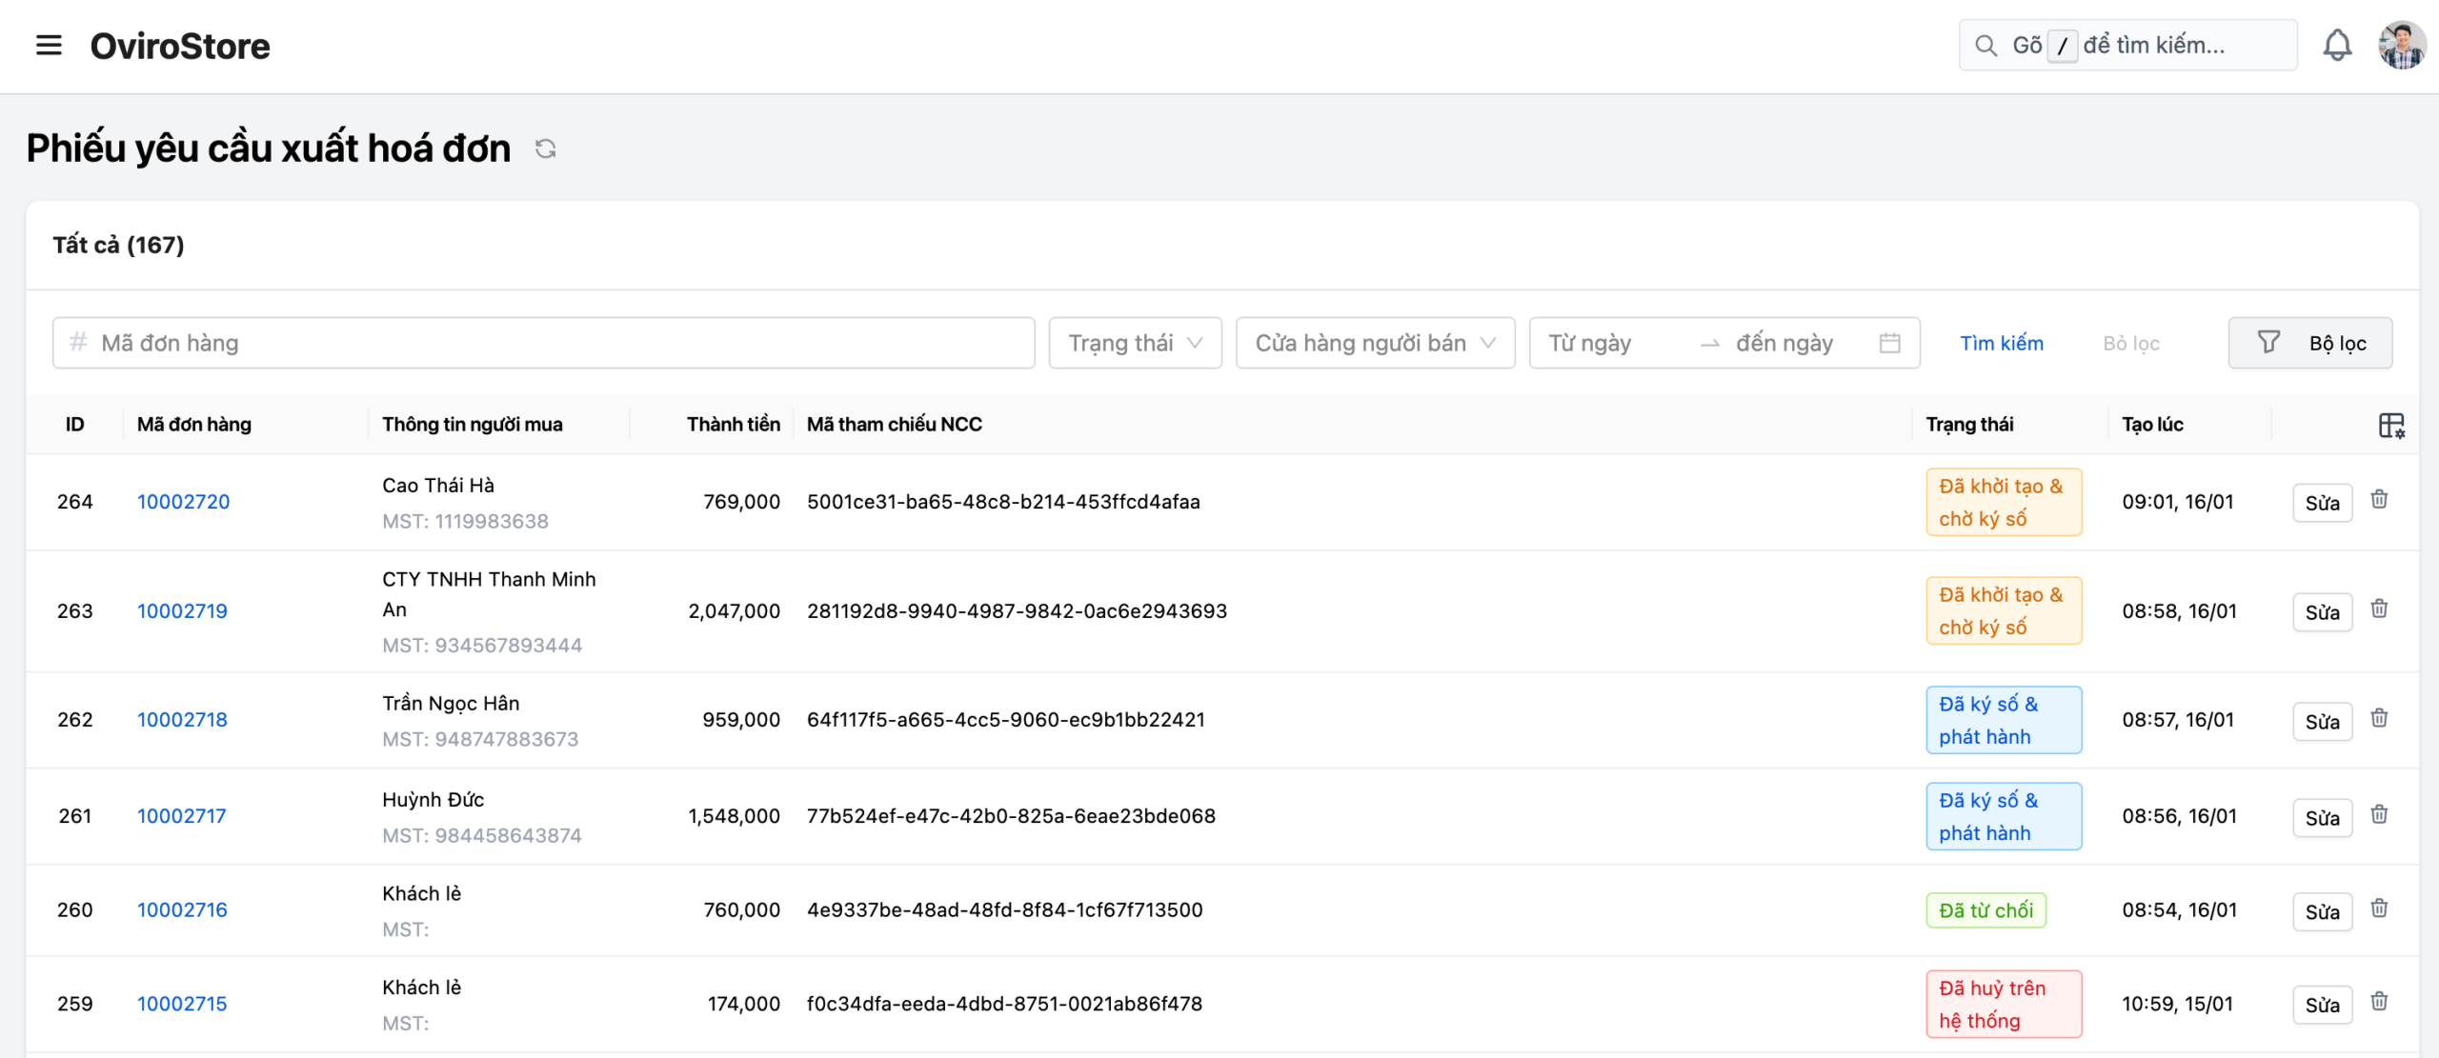Image resolution: width=2439 pixels, height=1058 pixels.
Task: Open the Bộ lọc filter panel
Action: [x=2309, y=343]
